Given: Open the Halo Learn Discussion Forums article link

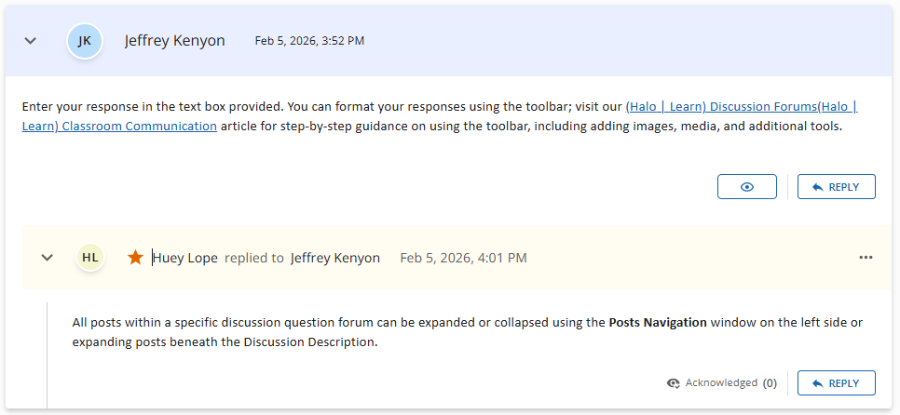Looking at the screenshot, I should click(x=741, y=107).
